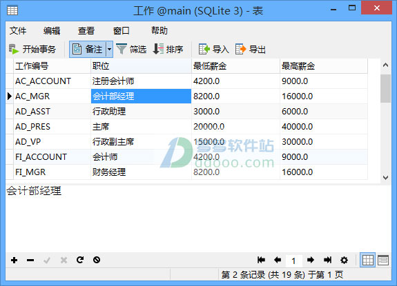The height and width of the screenshot is (286, 397).
Task: Refresh the table data
Action: click(x=80, y=260)
